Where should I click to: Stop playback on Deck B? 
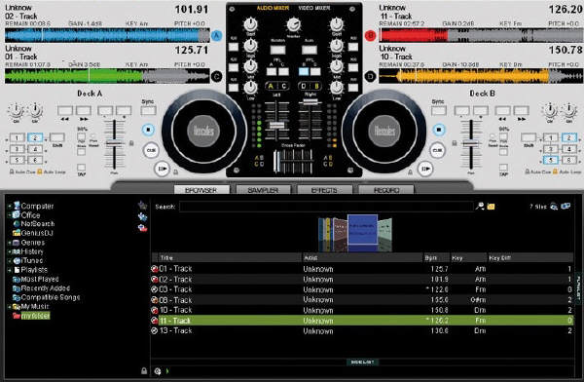(439, 130)
